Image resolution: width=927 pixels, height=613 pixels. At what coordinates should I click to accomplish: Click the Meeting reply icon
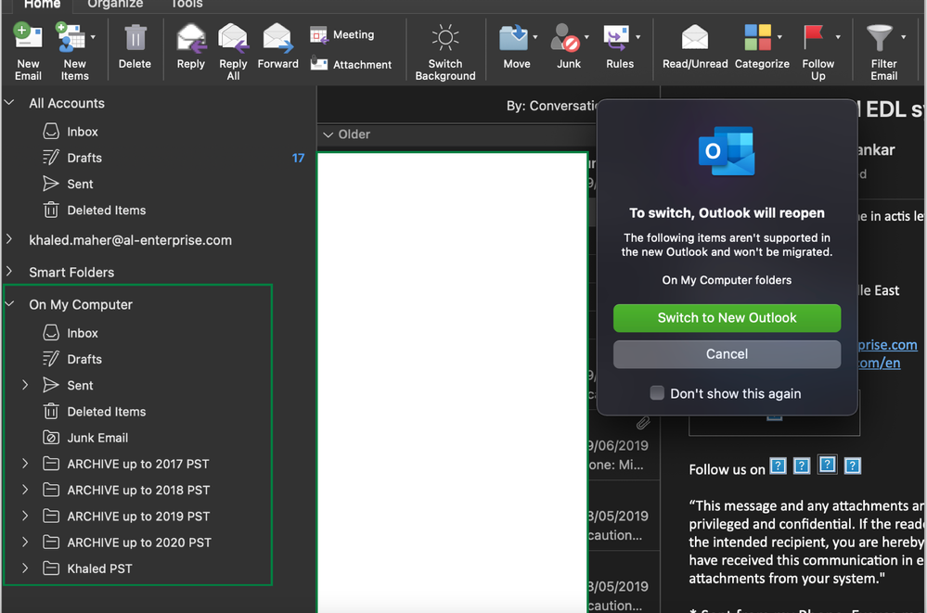(x=319, y=35)
